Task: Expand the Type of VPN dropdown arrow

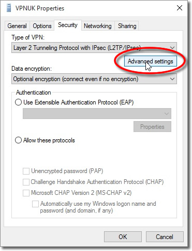Action: pyautogui.click(x=172, y=48)
